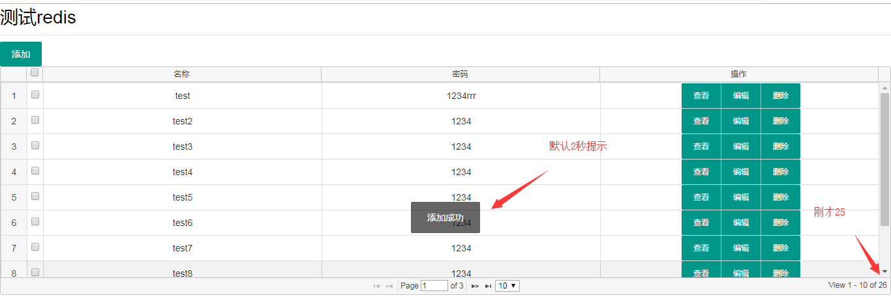Click 查看 for row test4
This screenshot has width=891, height=308.
(x=701, y=172)
